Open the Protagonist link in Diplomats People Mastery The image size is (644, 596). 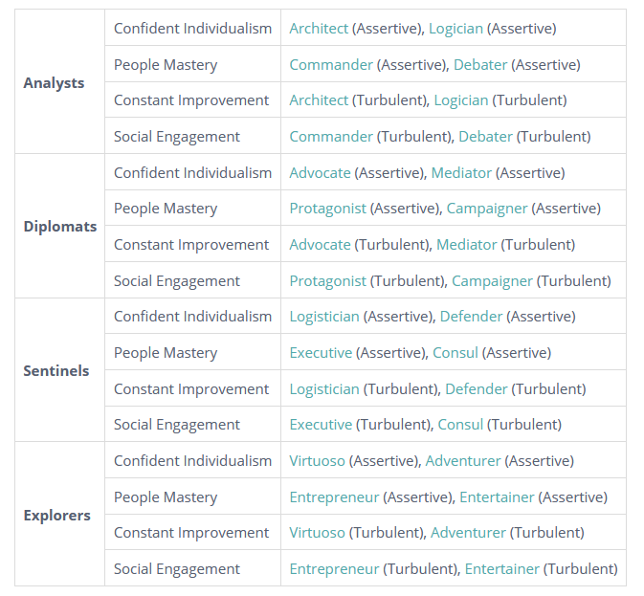[328, 209]
